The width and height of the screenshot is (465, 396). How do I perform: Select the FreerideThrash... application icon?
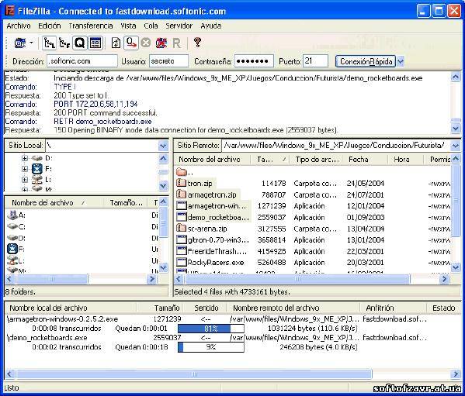tap(181, 251)
